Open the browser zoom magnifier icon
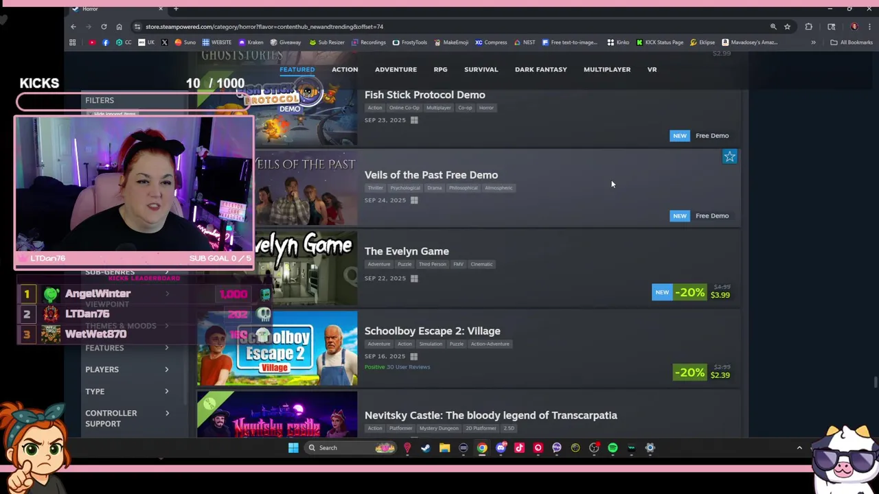The image size is (879, 494). pos(773,27)
